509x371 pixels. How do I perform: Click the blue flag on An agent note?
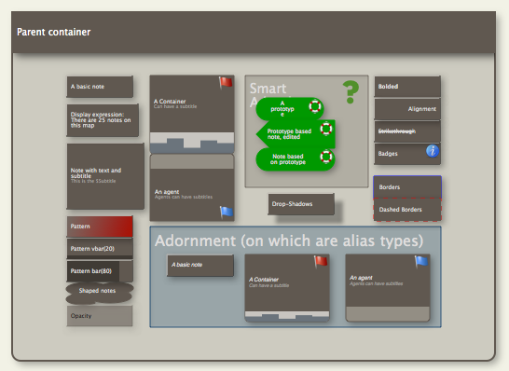[227, 212]
